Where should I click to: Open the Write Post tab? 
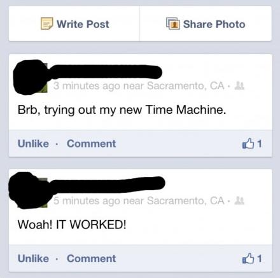[x=74, y=24]
